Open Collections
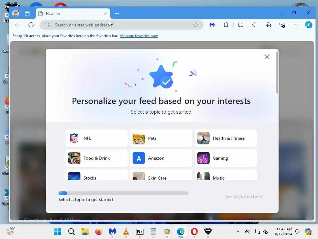The image size is (318, 239). 268,25
